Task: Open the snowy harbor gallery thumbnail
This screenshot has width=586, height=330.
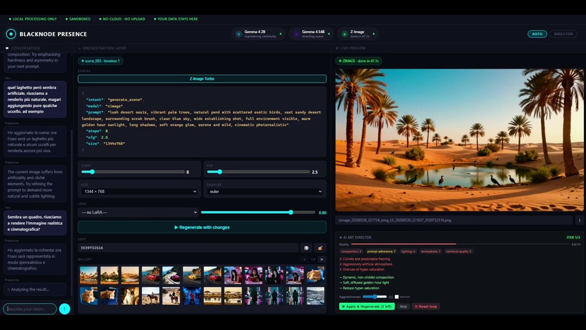Action: coord(315,296)
